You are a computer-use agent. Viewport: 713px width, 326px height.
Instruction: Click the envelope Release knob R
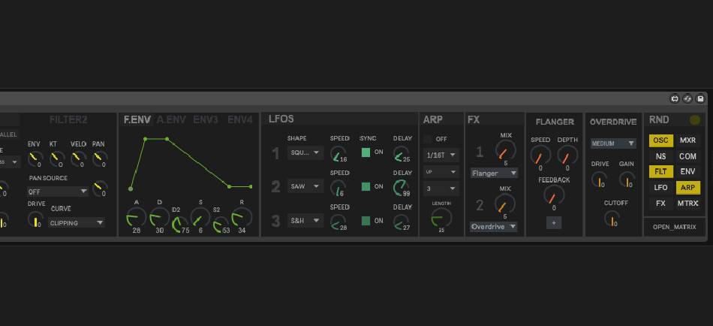pyautogui.click(x=242, y=218)
